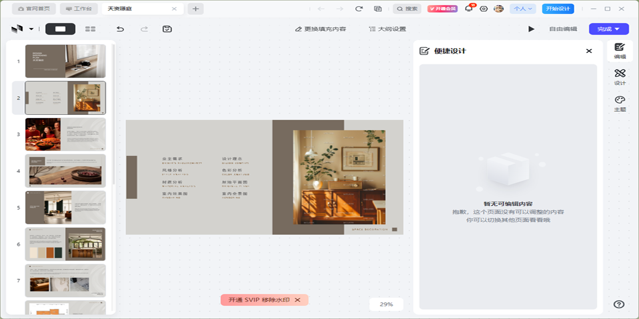
Task: Open the 设计 panel in right sidebar
Action: click(619, 77)
